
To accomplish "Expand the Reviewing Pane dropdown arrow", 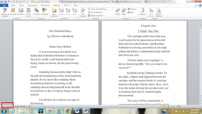I will click(104, 16).
